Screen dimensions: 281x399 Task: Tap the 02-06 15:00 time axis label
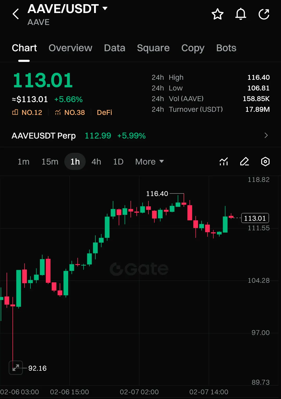click(x=69, y=392)
